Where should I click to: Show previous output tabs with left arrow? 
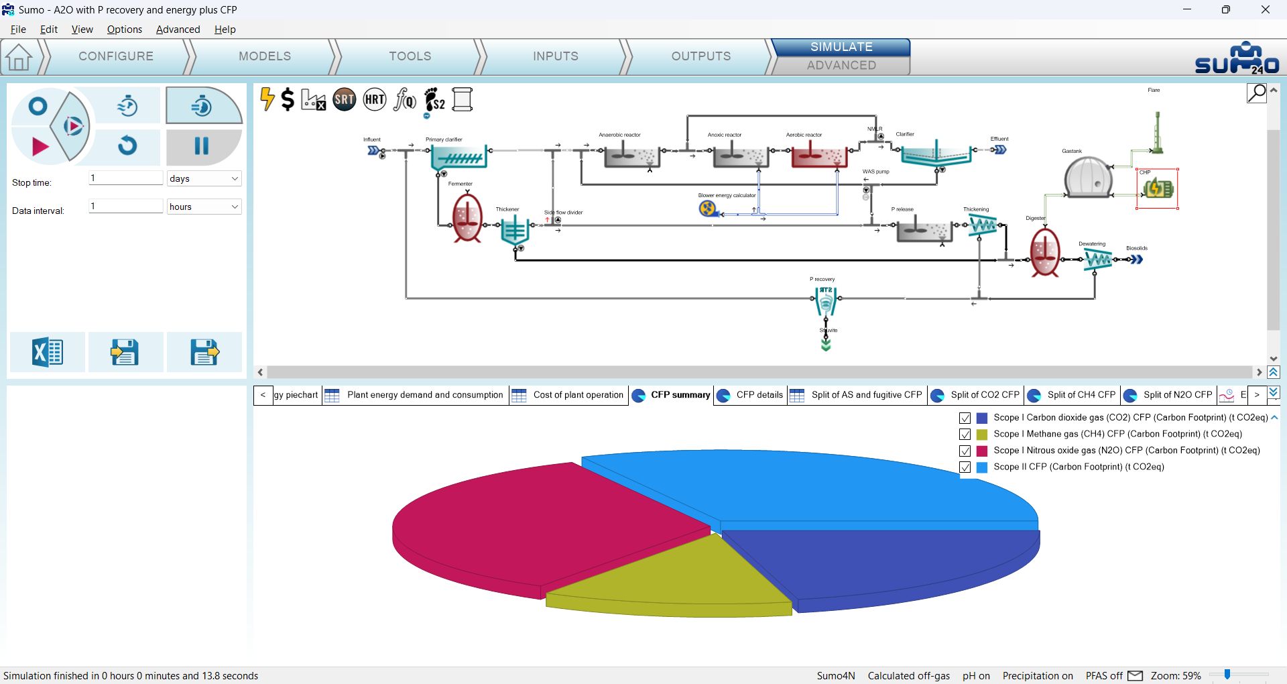[x=263, y=395]
